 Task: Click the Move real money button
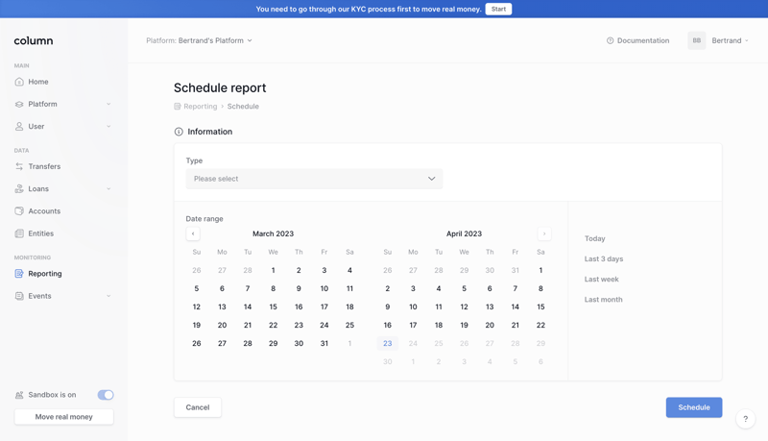pos(63,417)
